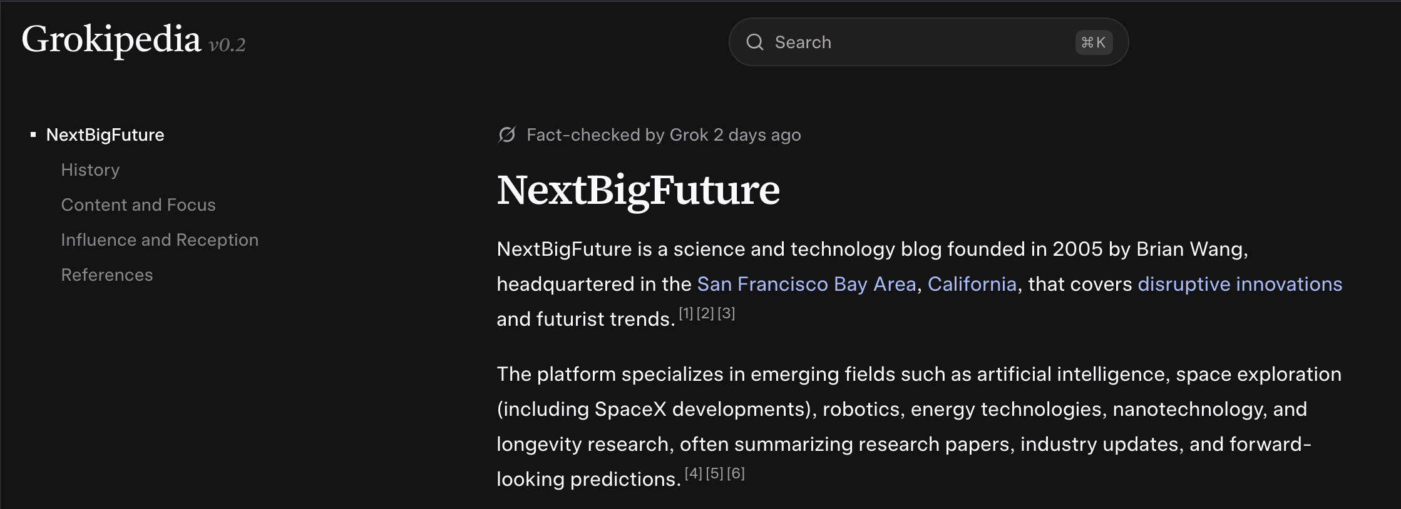Viewport: 1401px width, 509px height.
Task: Select NextBigFuture in the sidebar outline
Action: pyautogui.click(x=105, y=134)
